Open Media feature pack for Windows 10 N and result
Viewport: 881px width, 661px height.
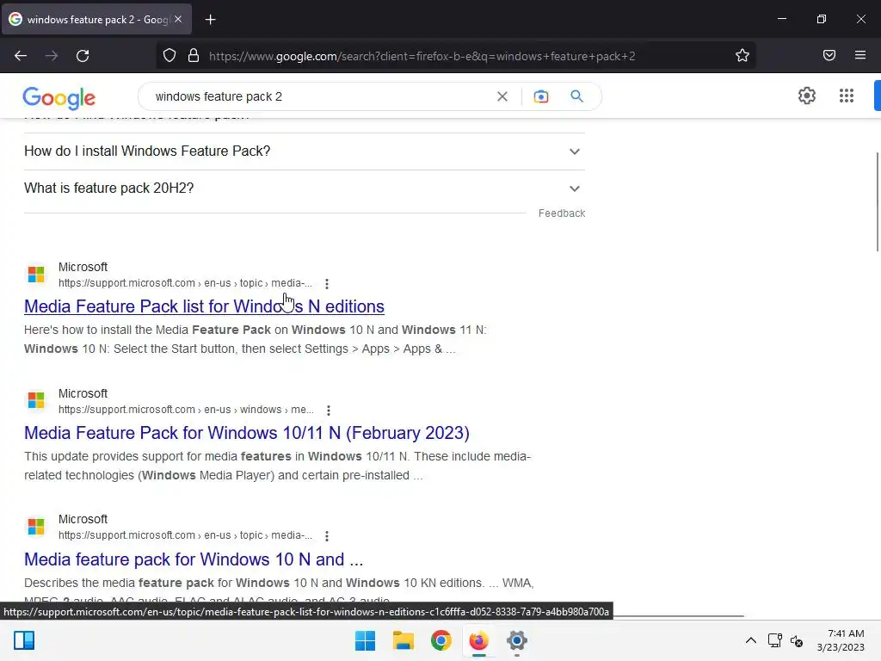point(194,559)
